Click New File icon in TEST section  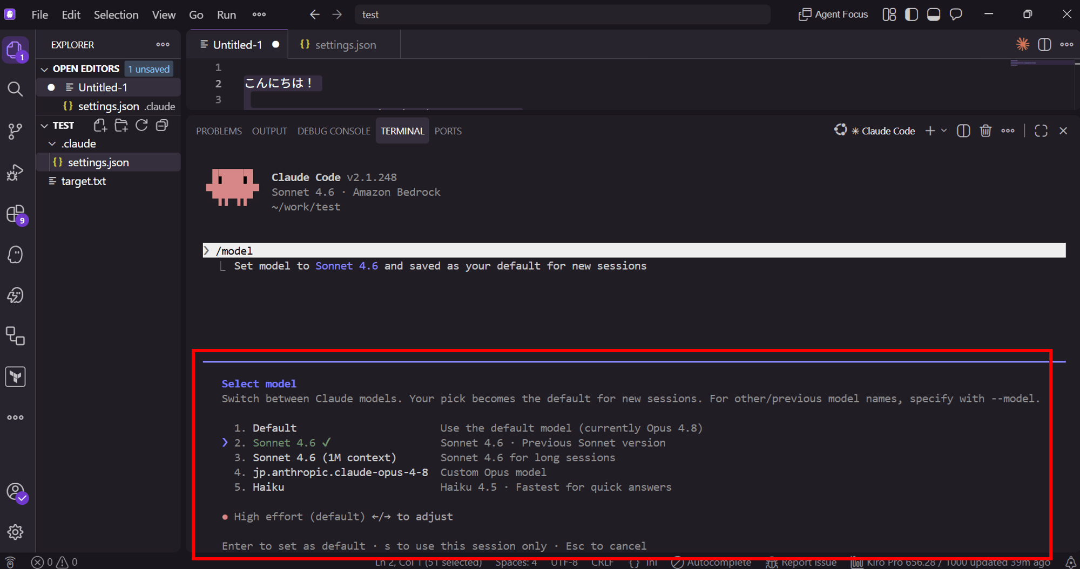coord(100,125)
